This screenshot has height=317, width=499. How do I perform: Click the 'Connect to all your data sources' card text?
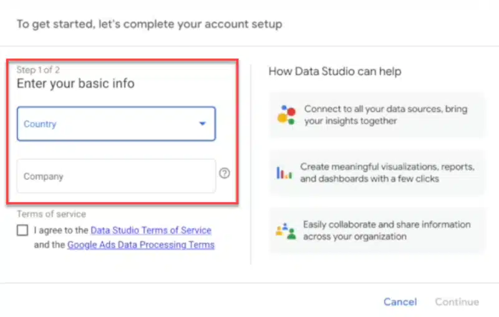385,115
